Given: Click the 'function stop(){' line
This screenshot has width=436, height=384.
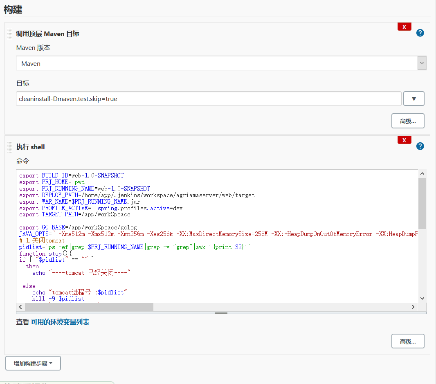Looking at the screenshot, I should 45,254.
